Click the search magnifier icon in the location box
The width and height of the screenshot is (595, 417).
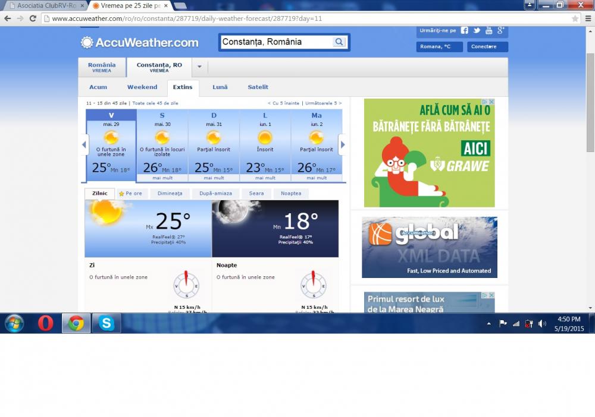pyautogui.click(x=339, y=42)
